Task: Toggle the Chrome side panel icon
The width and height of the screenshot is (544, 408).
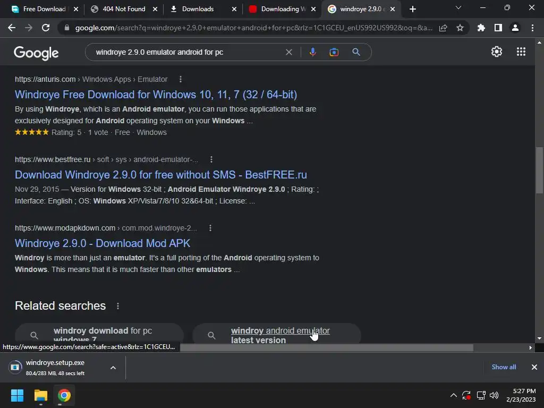Action: pos(498,28)
